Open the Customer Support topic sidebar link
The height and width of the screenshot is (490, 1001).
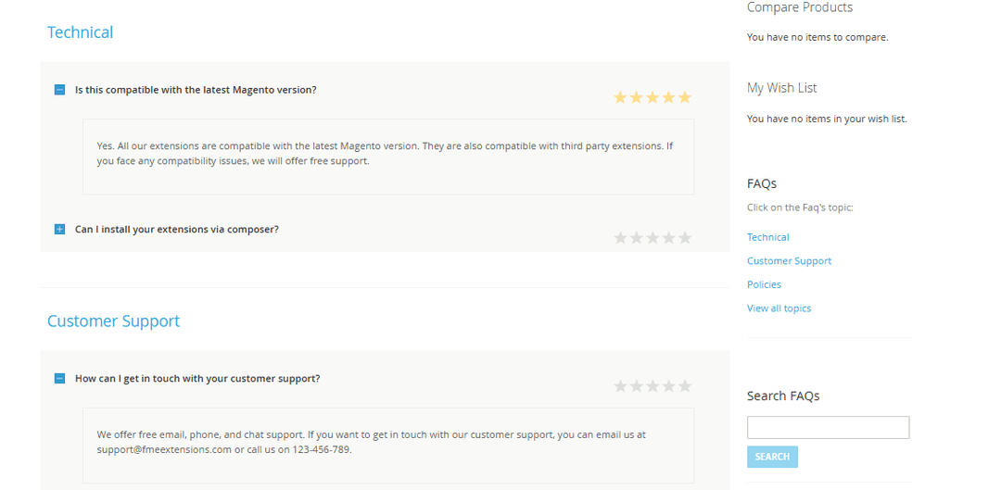coord(789,261)
